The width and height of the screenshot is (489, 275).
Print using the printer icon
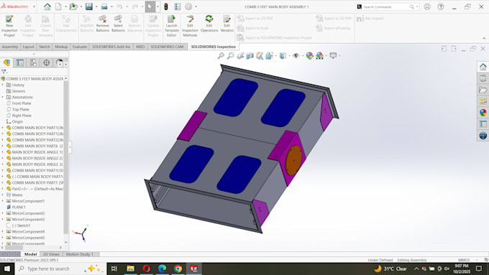104,6
